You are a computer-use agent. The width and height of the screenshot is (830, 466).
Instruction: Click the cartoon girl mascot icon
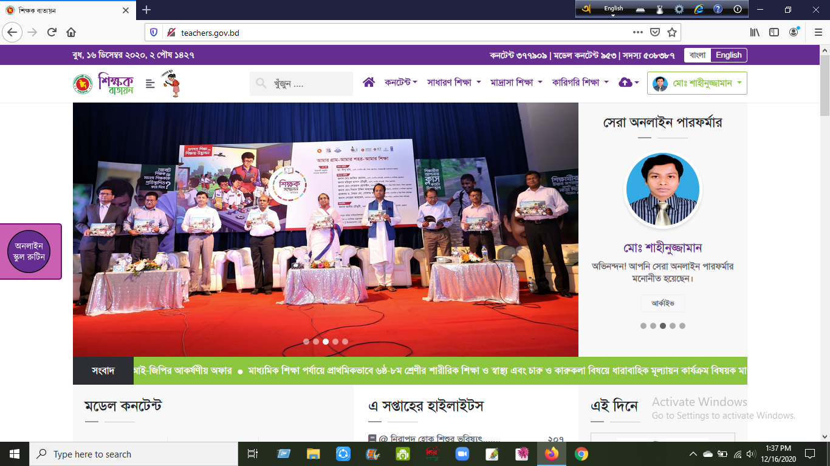(172, 84)
